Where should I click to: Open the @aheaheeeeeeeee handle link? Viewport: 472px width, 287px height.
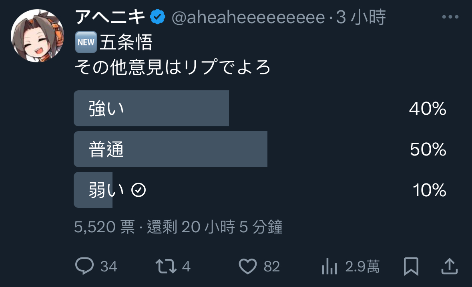pos(248,18)
